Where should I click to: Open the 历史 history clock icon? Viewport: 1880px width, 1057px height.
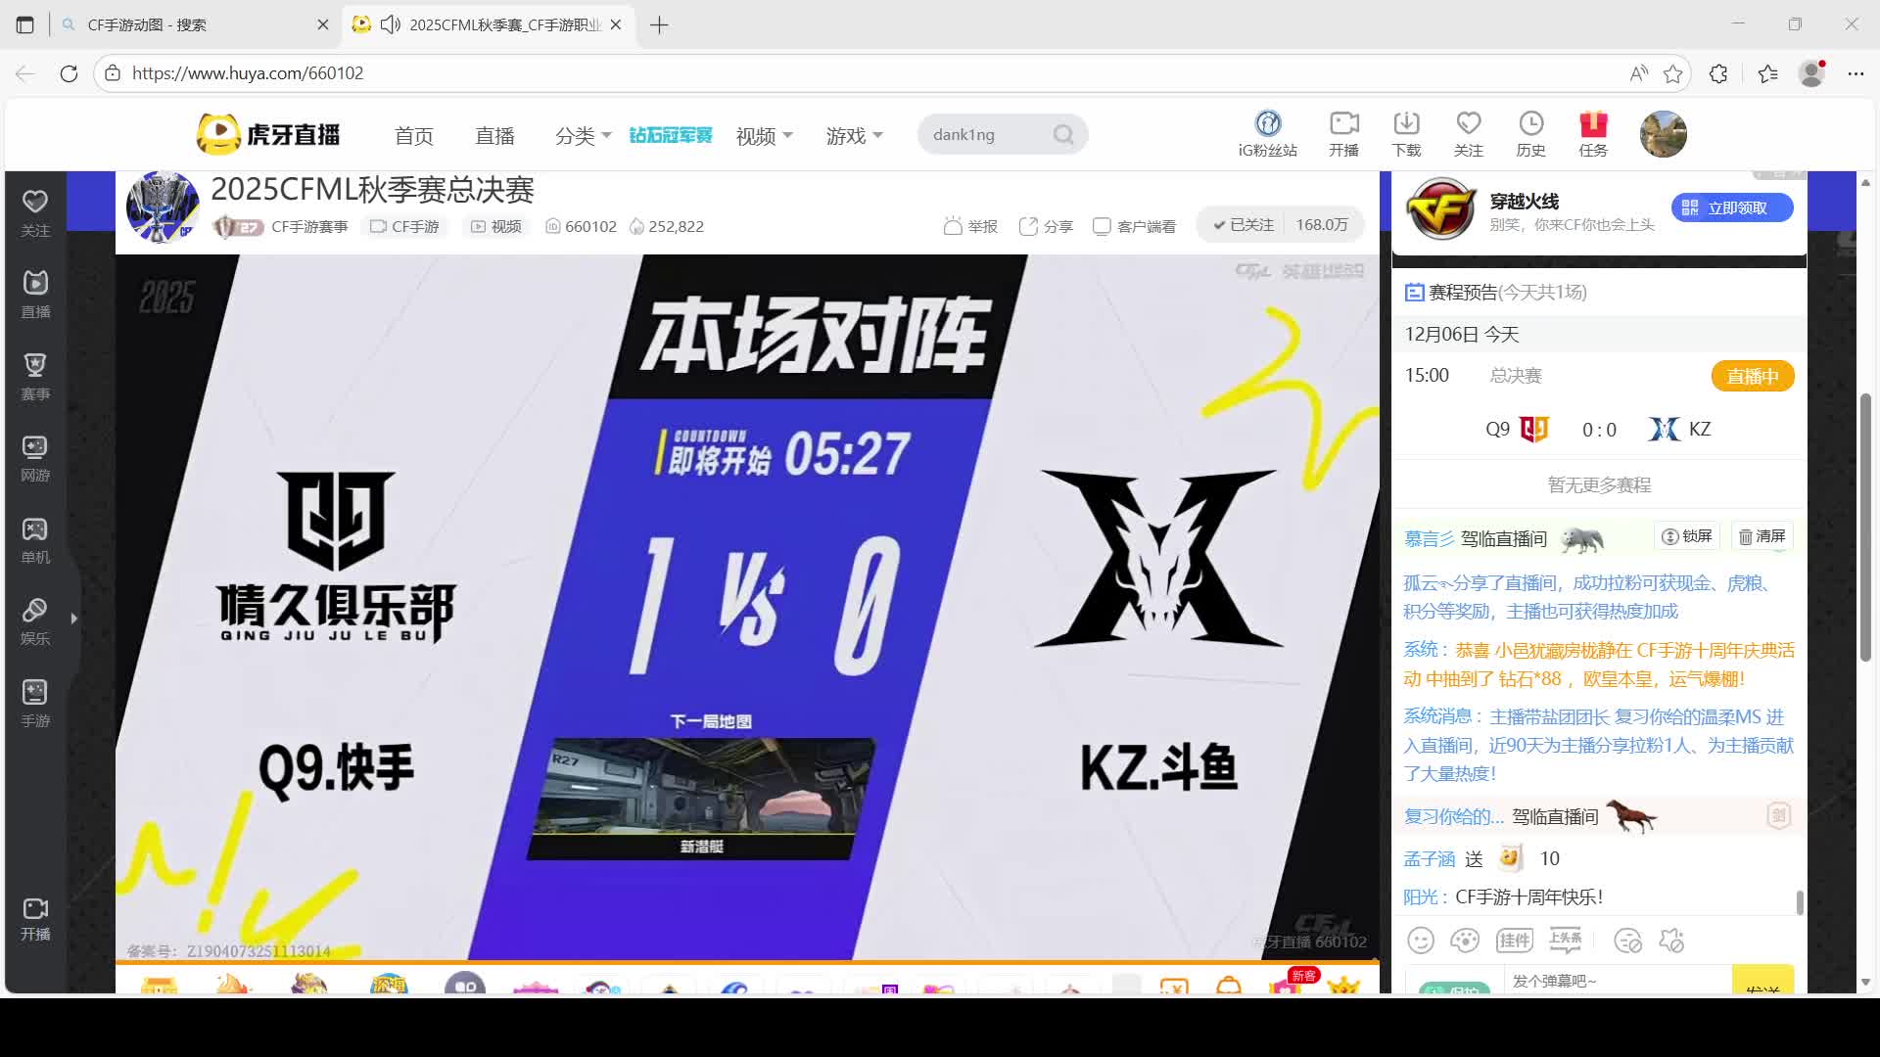tap(1530, 124)
